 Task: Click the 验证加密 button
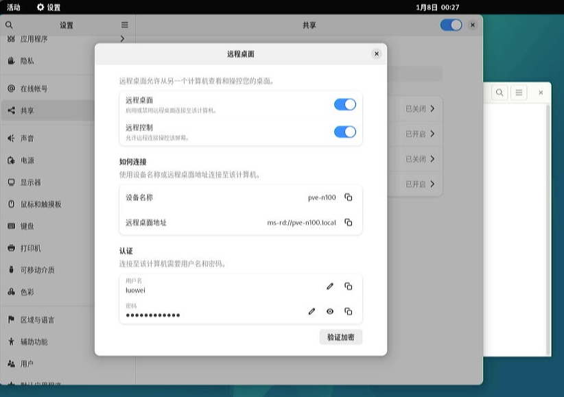pyautogui.click(x=340, y=337)
